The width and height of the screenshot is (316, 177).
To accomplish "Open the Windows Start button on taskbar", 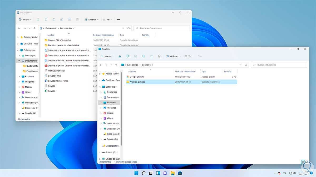I will click(136, 173).
